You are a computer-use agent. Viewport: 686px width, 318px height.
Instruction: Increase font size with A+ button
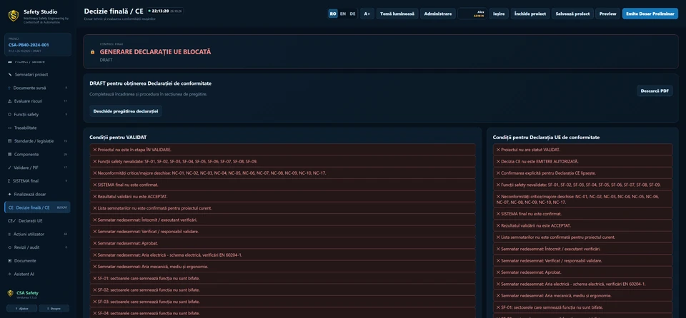tap(367, 14)
